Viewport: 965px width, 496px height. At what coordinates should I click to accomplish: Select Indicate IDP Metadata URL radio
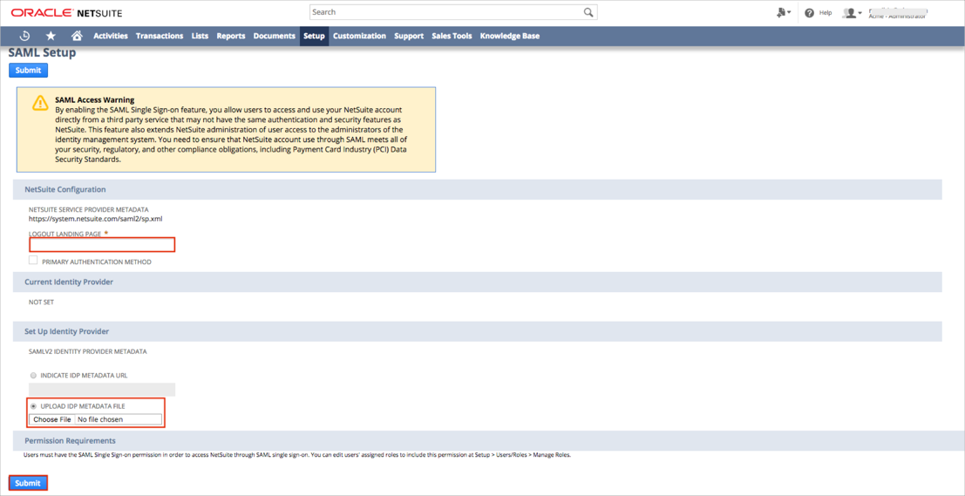coord(33,376)
